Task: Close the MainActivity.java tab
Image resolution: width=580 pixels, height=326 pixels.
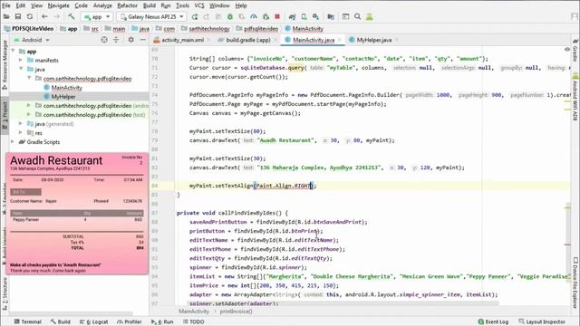Action: click(x=339, y=40)
